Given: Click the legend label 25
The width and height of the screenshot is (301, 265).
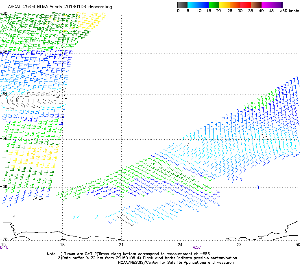Looking at the screenshot, I should tap(230, 11).
